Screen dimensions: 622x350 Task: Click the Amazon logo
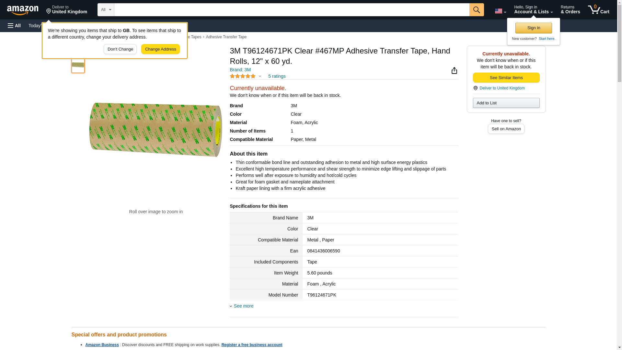coord(23,10)
